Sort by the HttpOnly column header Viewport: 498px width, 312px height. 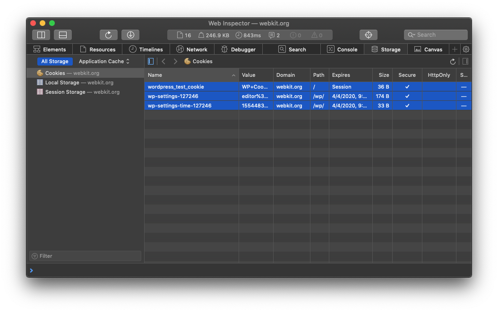439,75
